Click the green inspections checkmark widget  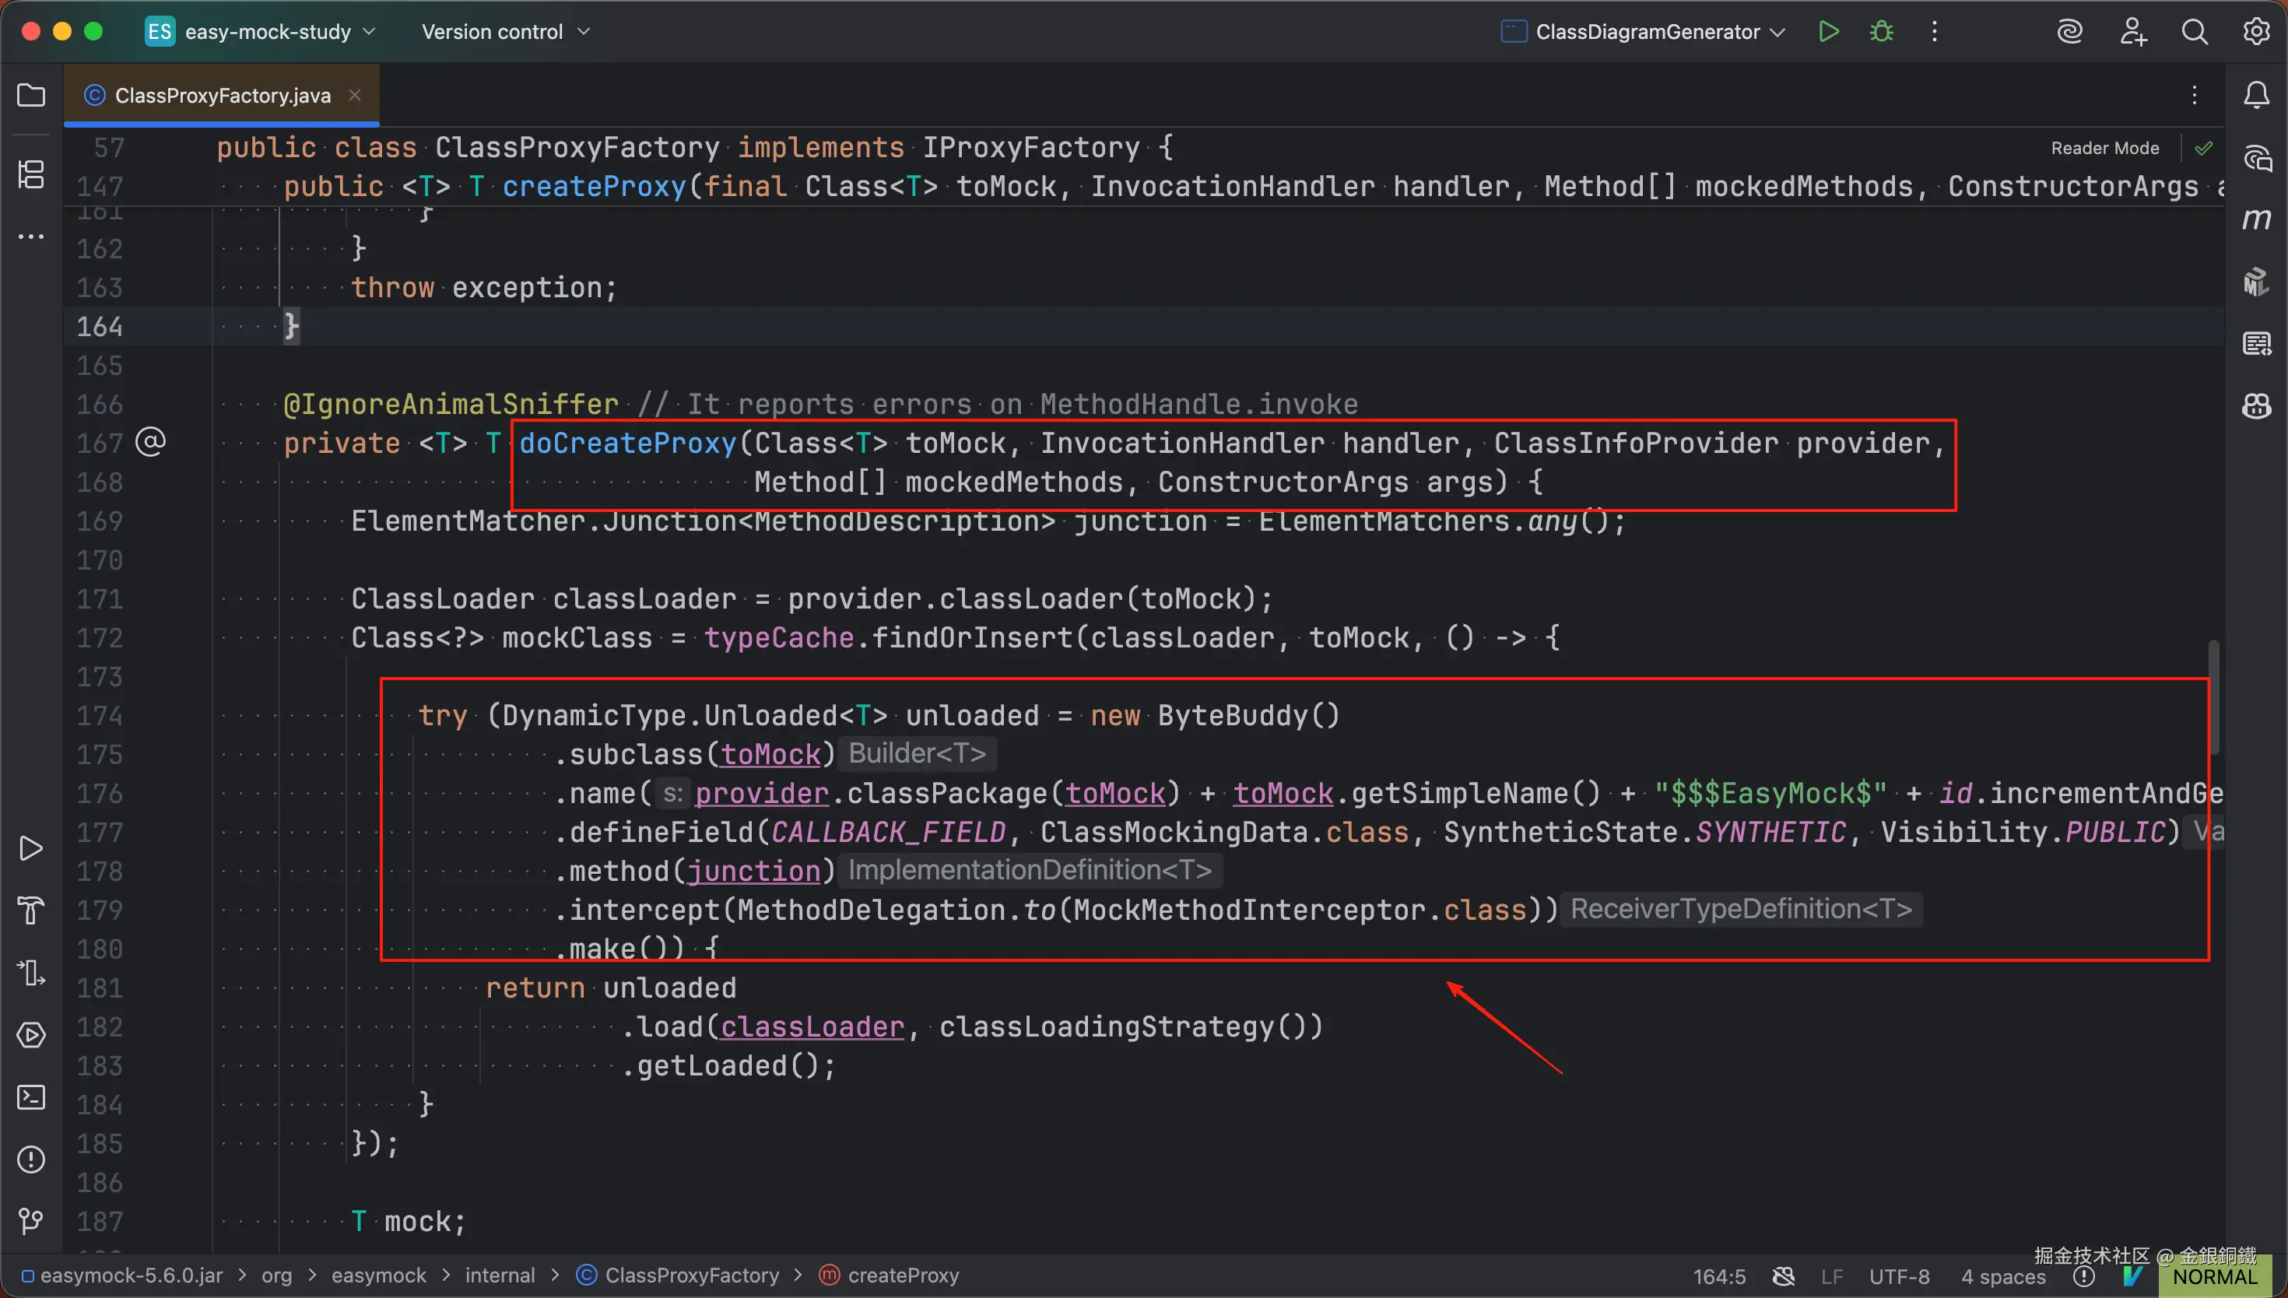click(2203, 148)
